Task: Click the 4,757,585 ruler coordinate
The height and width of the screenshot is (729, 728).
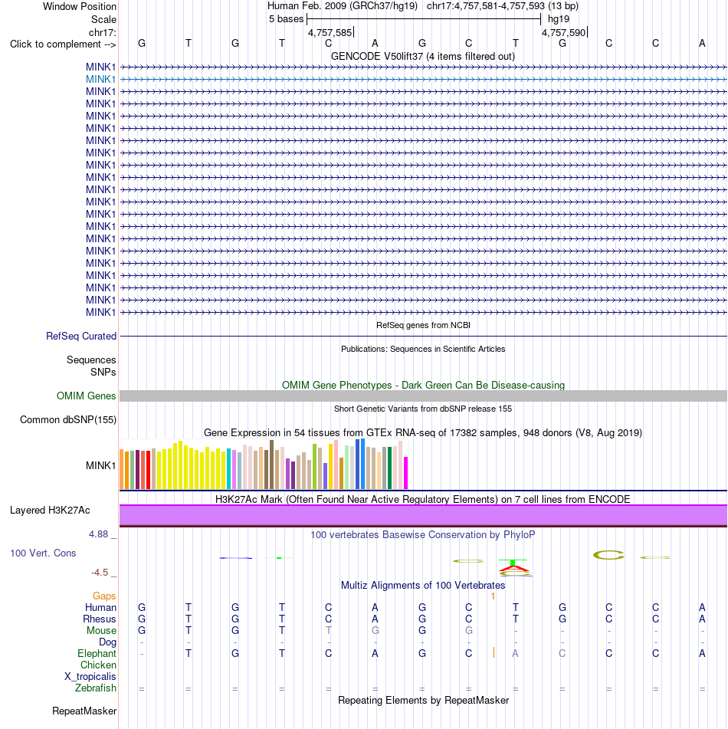Action: pos(330,32)
